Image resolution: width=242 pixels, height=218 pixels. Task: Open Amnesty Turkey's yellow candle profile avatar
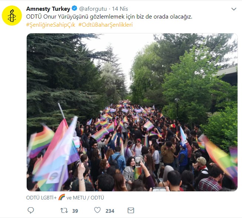(x=12, y=16)
